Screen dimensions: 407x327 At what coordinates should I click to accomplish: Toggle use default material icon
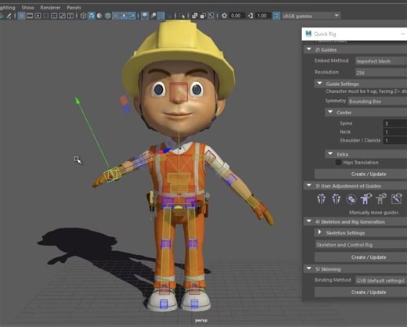point(99,16)
